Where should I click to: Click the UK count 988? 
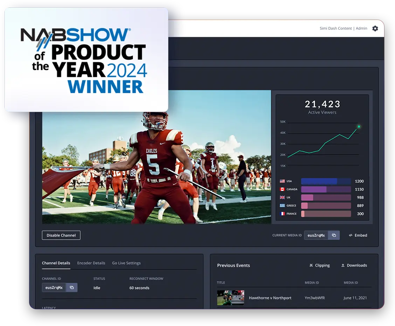(360, 197)
